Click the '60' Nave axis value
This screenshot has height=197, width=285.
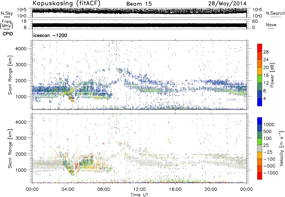pyautogui.click(x=255, y=21)
